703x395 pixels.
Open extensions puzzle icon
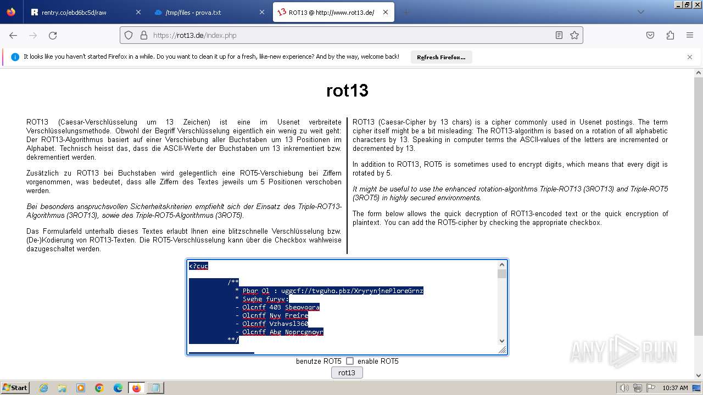pyautogui.click(x=670, y=35)
